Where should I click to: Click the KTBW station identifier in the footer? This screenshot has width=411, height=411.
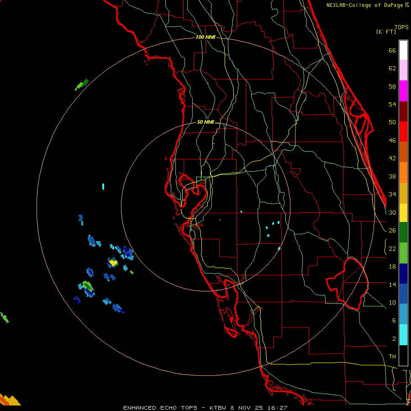point(219,408)
